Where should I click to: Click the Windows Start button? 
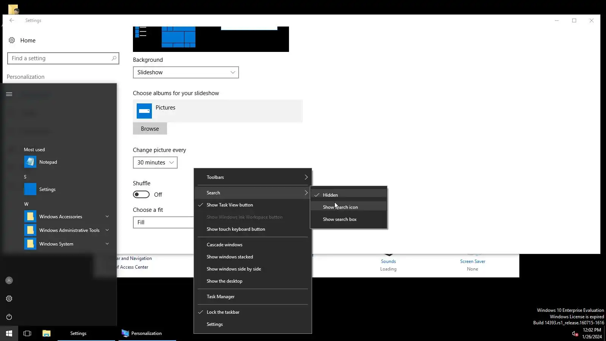pos(9,333)
